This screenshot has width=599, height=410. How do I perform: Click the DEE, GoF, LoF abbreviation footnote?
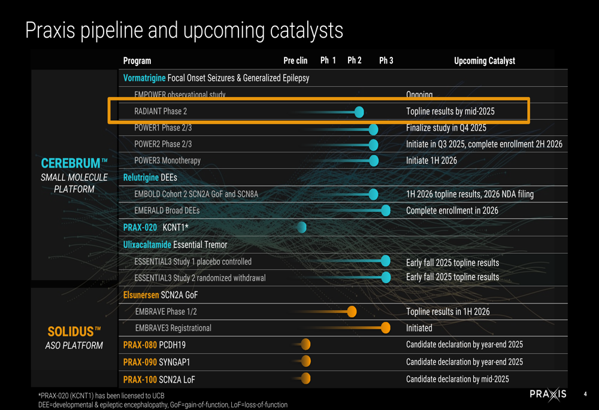(163, 405)
